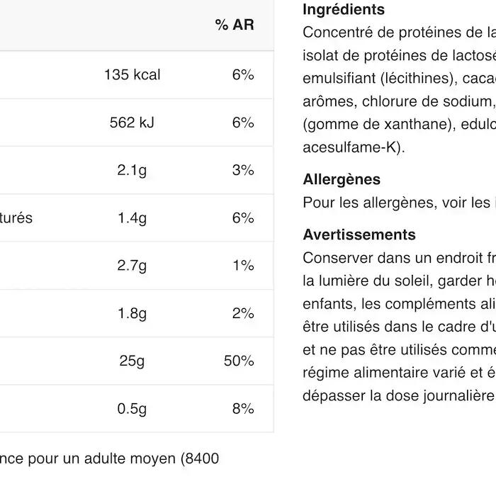Click the 8% reference intake cell

coord(243,409)
